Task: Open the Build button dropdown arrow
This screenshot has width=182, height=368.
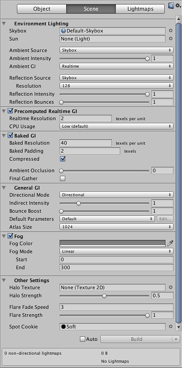Action: tap(176, 339)
